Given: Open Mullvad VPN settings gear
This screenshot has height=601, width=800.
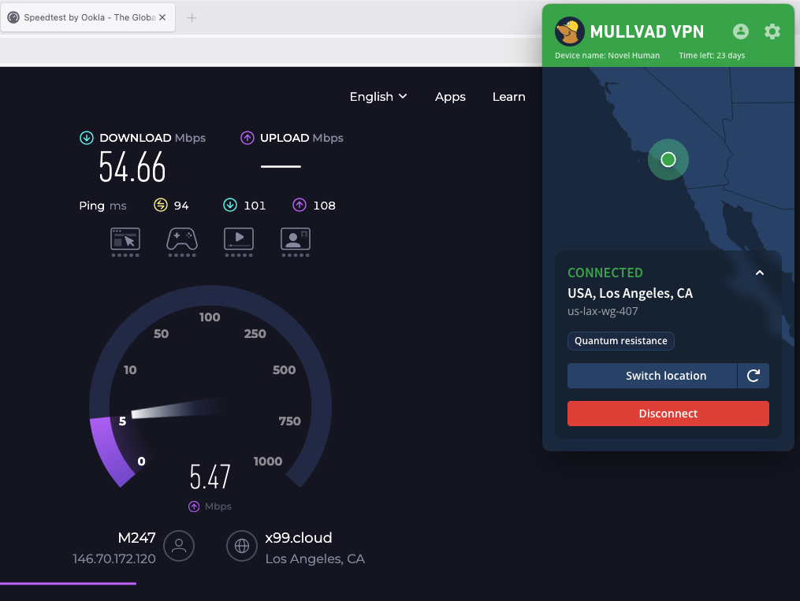Looking at the screenshot, I should point(772,32).
